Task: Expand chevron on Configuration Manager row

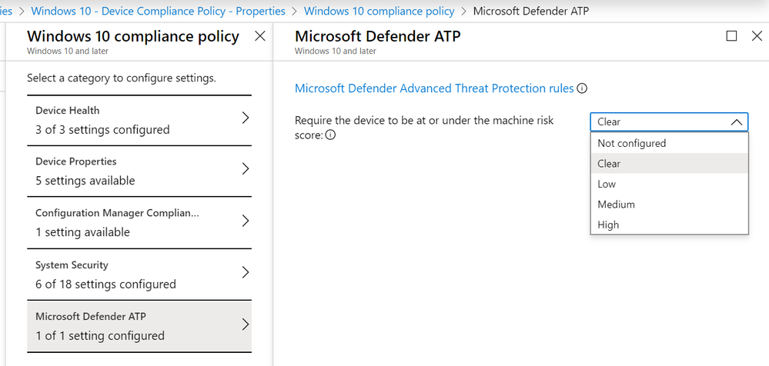Action: point(246,221)
